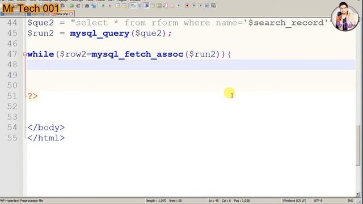This screenshot has width=363, height=204.
Task: Click line number 44 in margin
Action: [12, 23]
